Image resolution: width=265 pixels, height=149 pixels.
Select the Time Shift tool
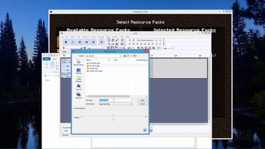113,44
